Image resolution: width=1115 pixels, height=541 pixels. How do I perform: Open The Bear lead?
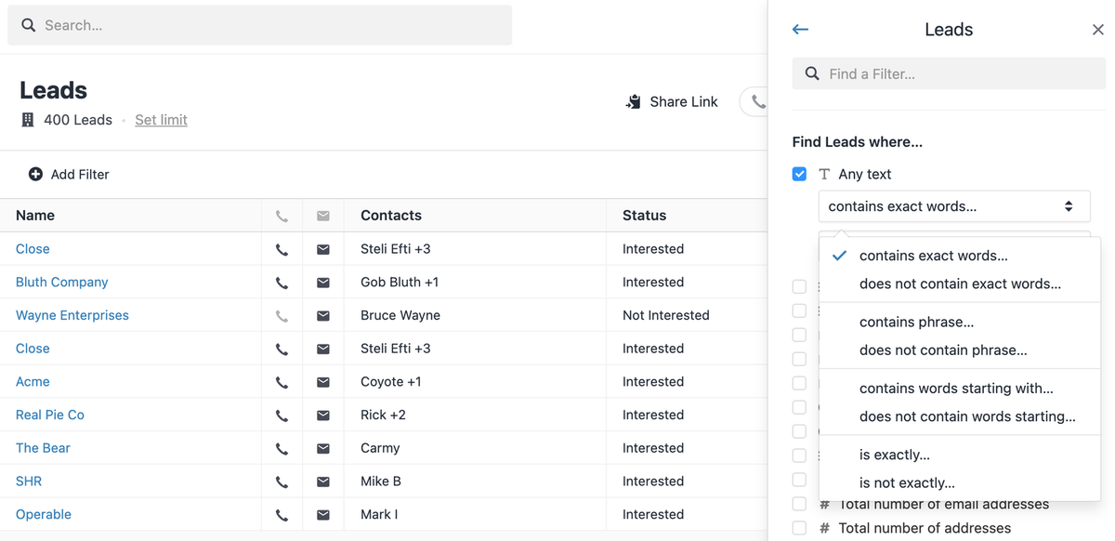[x=43, y=449]
